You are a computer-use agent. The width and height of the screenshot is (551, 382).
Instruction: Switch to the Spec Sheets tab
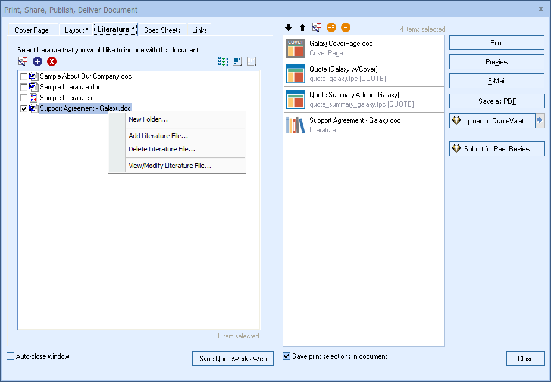(x=162, y=30)
